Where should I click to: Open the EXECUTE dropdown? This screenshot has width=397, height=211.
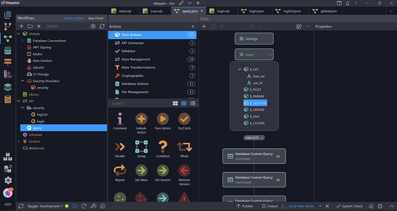tap(254, 137)
